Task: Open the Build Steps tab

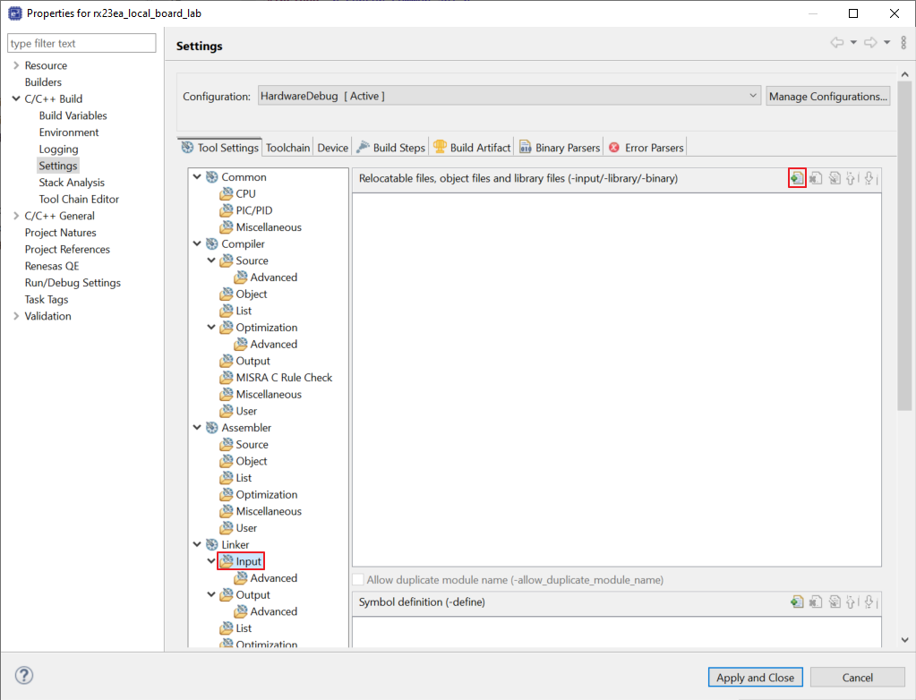Action: click(390, 148)
